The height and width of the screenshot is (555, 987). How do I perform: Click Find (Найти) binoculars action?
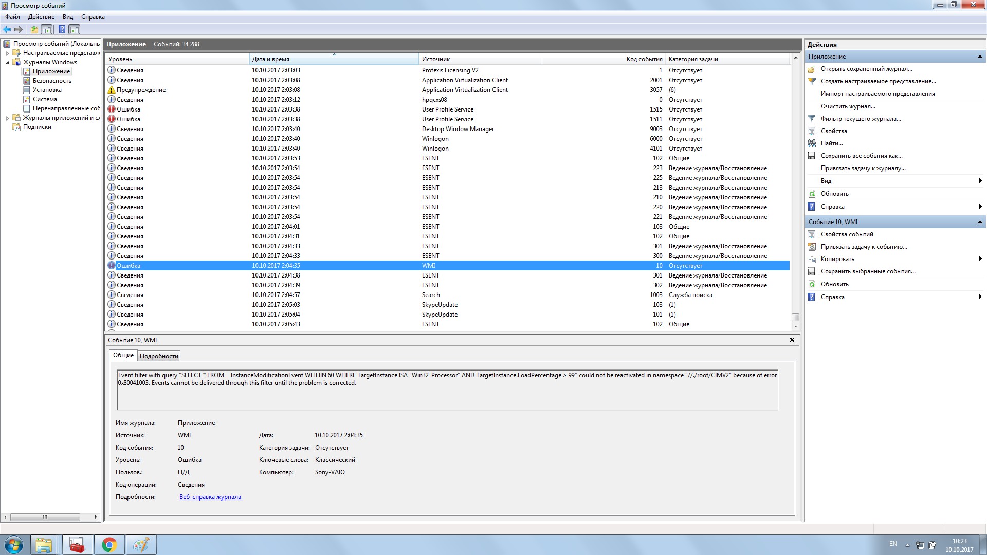tap(831, 143)
